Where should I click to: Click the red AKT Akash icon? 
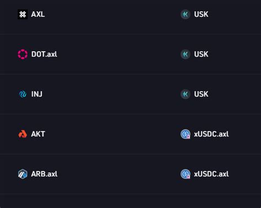pos(23,134)
